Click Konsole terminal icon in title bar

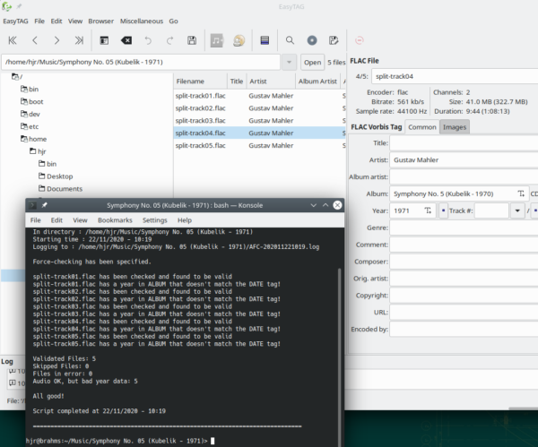(32, 205)
